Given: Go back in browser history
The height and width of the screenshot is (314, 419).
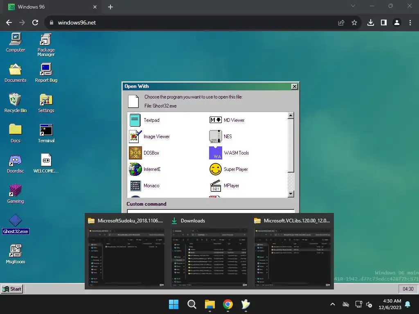Looking at the screenshot, I should coord(9,23).
